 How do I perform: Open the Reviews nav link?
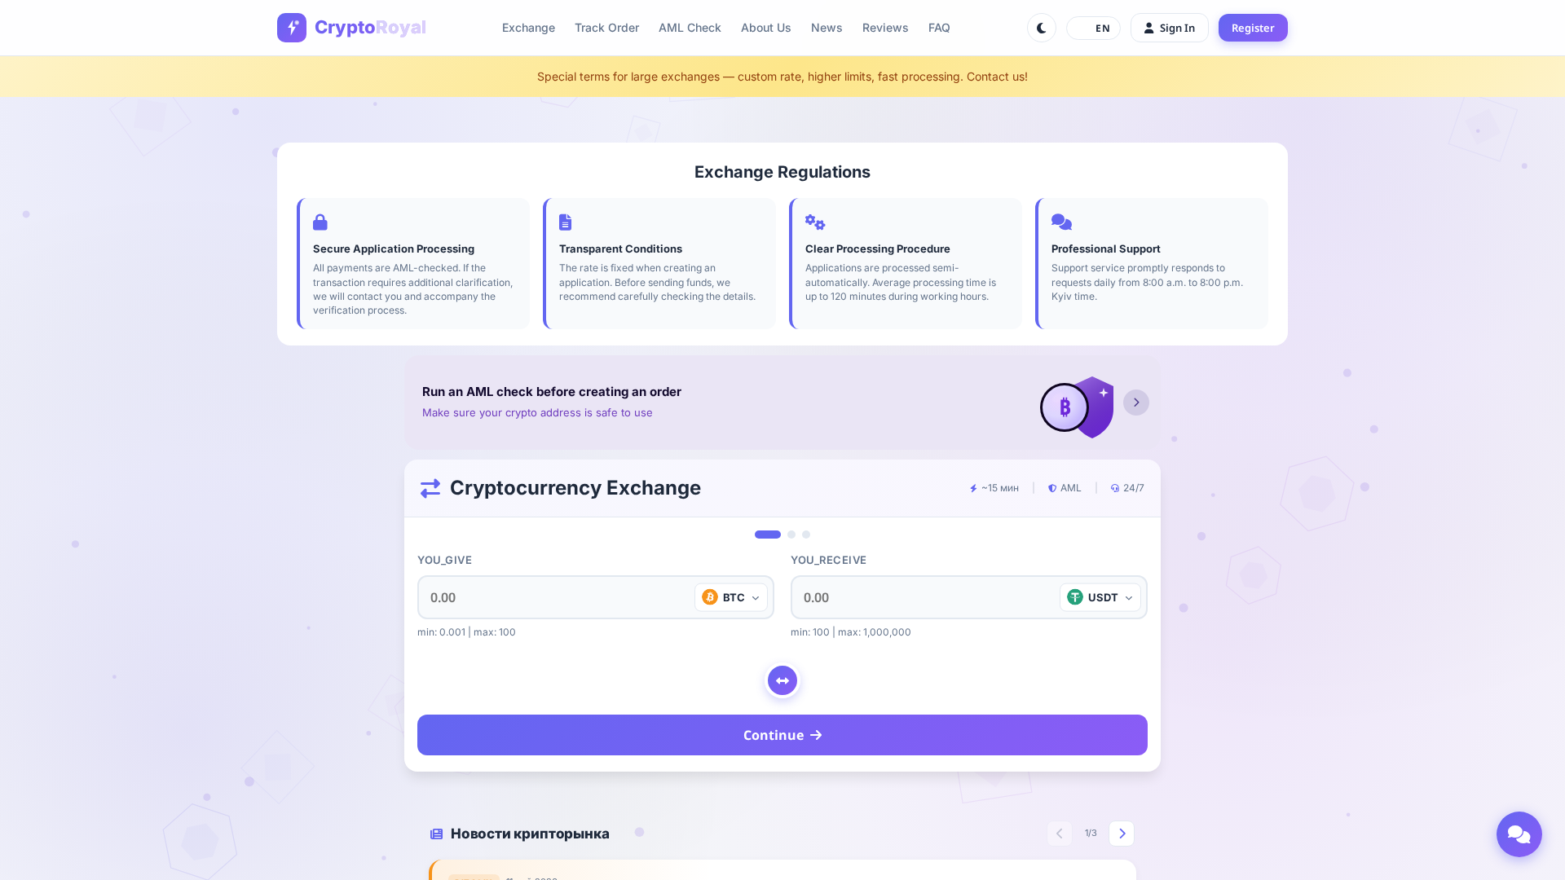pos(885,28)
